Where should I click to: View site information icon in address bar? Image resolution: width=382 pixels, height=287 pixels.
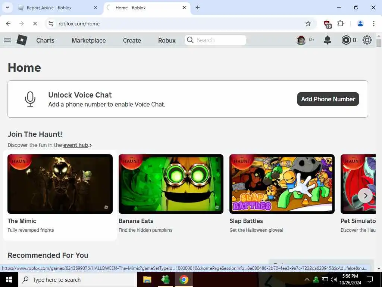pos(51,24)
